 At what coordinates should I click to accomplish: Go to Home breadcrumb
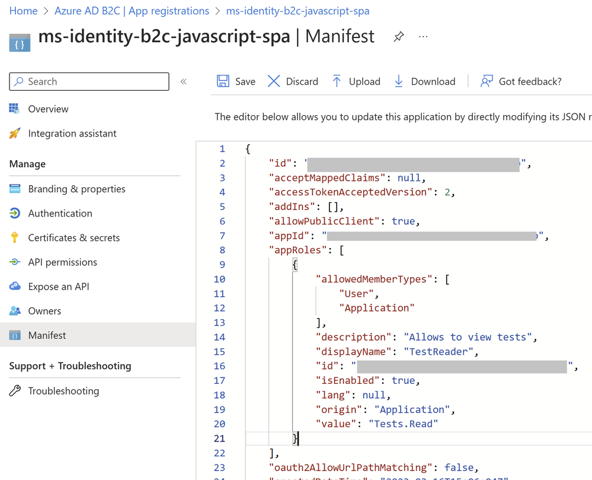(x=24, y=11)
